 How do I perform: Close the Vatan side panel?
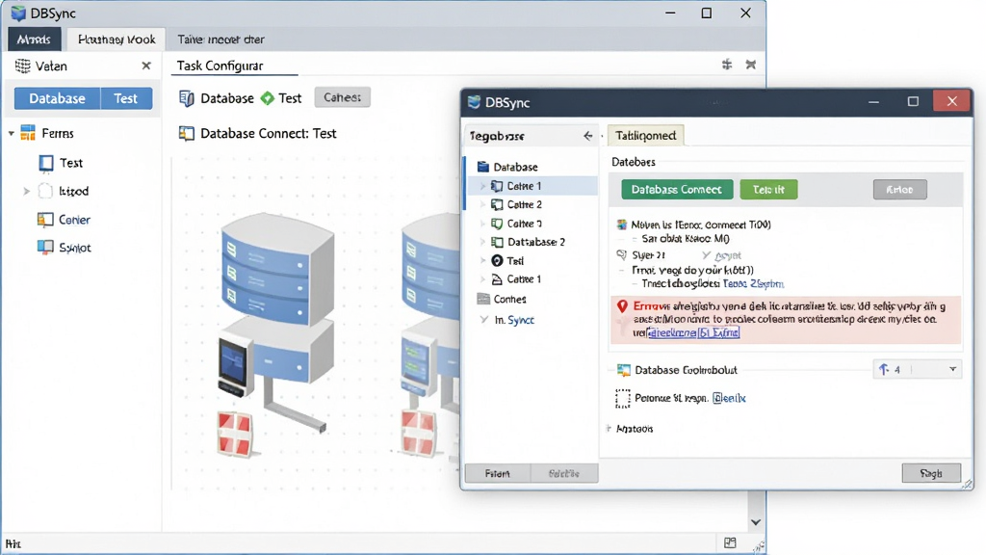[x=146, y=66]
